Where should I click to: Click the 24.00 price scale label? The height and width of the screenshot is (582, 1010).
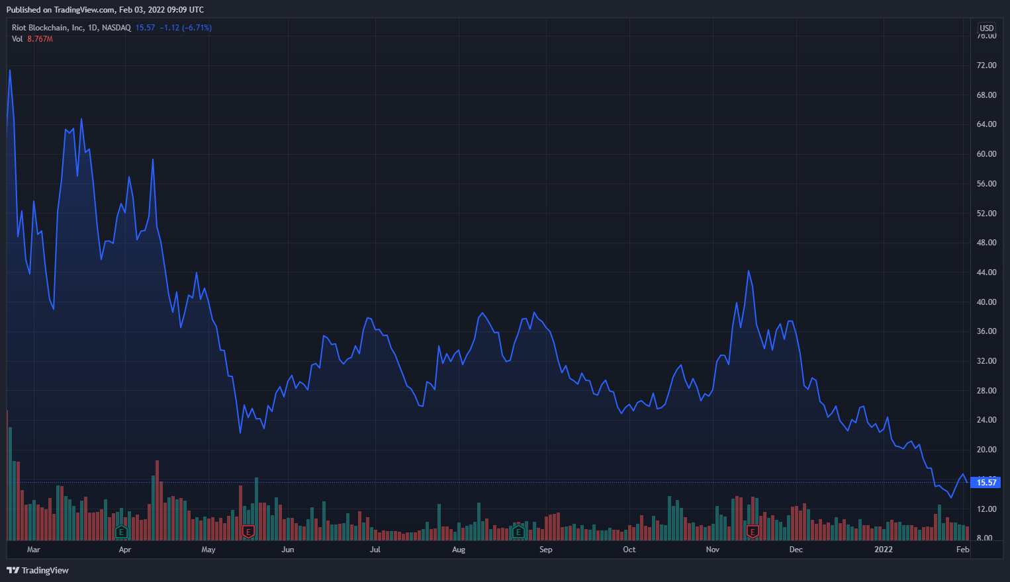[x=986, y=420]
